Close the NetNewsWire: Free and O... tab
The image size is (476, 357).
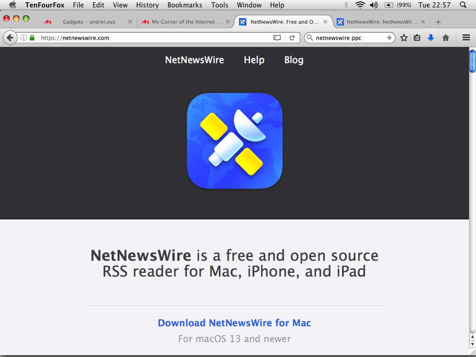click(325, 22)
